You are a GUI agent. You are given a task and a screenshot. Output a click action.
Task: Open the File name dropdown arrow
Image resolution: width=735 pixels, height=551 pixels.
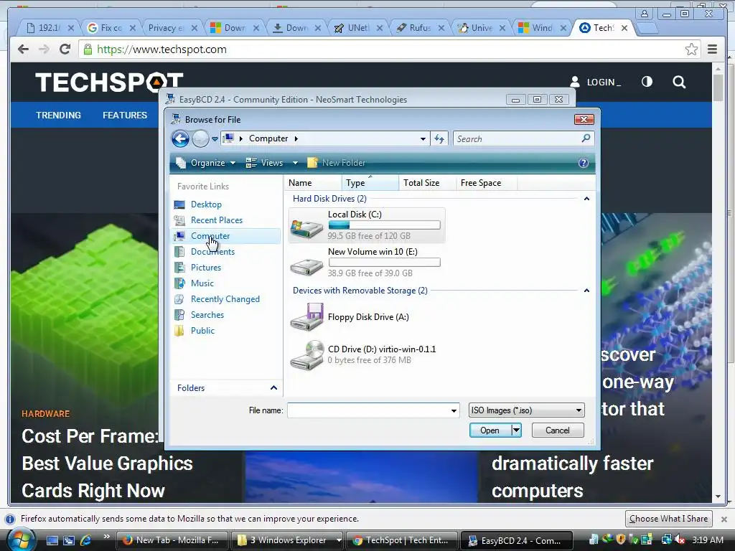[x=454, y=411]
